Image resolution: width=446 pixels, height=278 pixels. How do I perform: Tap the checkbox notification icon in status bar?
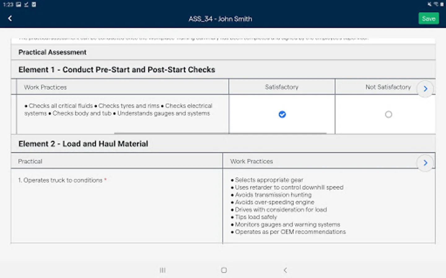[x=34, y=4]
